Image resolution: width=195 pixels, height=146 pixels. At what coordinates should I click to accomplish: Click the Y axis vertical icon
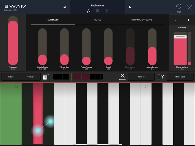[161, 77]
